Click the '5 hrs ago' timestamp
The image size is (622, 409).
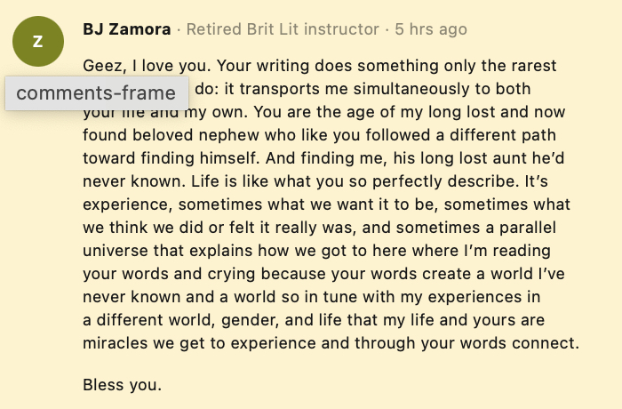click(x=431, y=29)
